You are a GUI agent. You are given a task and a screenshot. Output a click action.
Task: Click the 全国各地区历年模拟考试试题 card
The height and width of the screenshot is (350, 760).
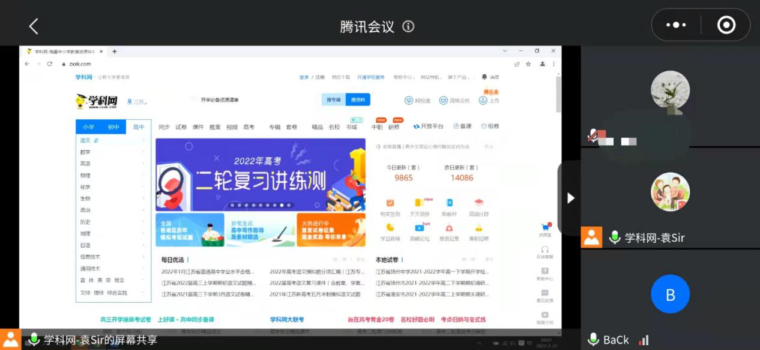click(x=190, y=230)
